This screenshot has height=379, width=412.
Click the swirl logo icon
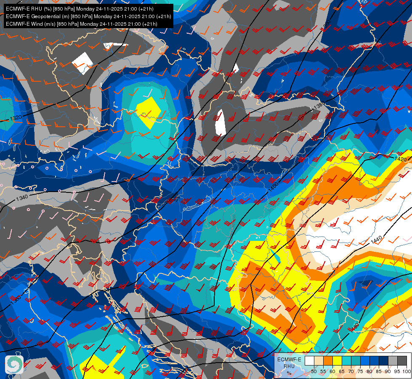pos(14,365)
